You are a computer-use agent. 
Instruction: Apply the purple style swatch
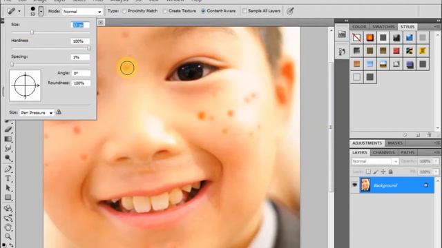(410, 64)
